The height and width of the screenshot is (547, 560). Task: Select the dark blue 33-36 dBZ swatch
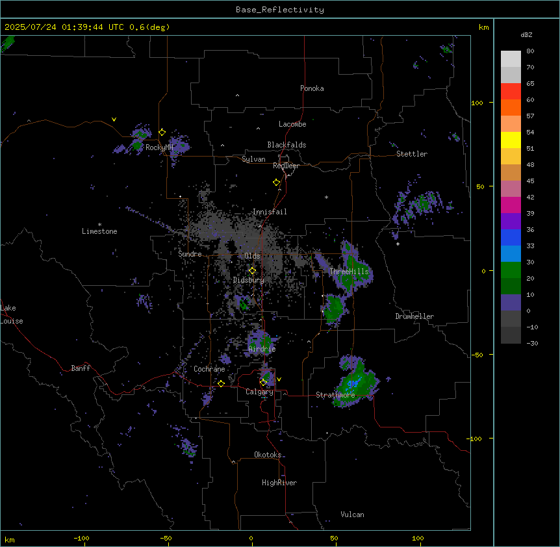511,237
